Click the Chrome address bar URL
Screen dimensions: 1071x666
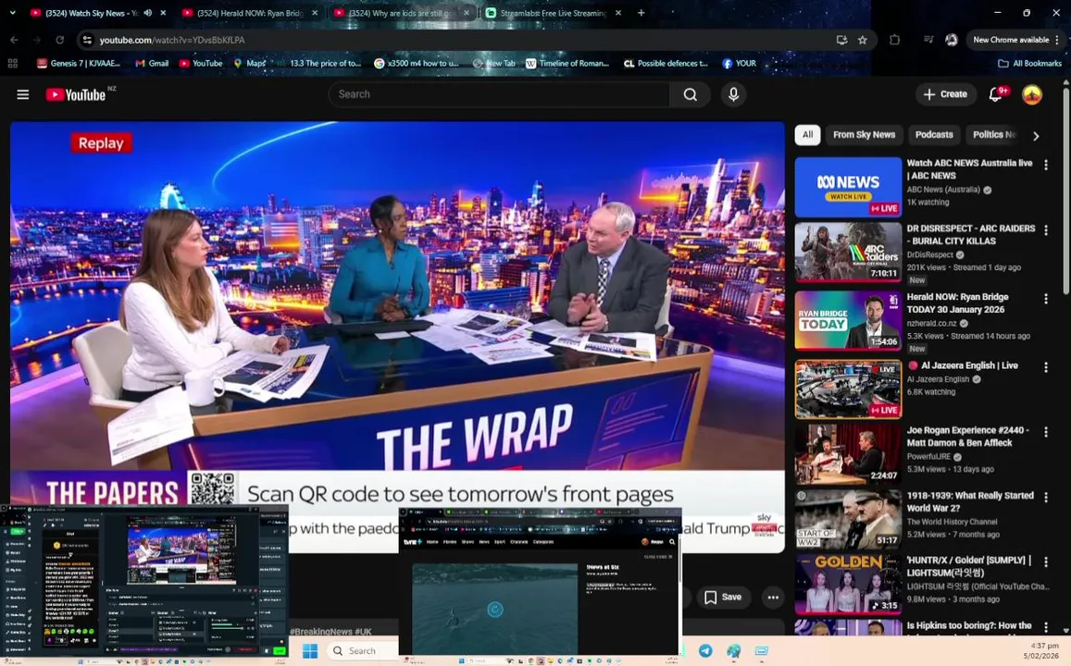172,40
